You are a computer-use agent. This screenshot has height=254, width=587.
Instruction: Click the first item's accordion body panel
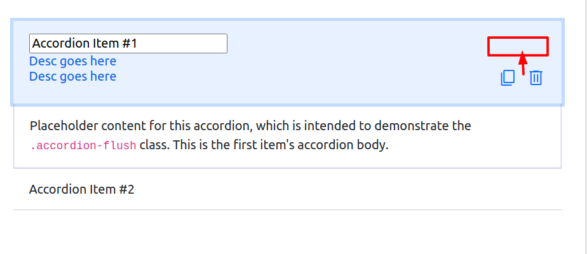[288, 136]
